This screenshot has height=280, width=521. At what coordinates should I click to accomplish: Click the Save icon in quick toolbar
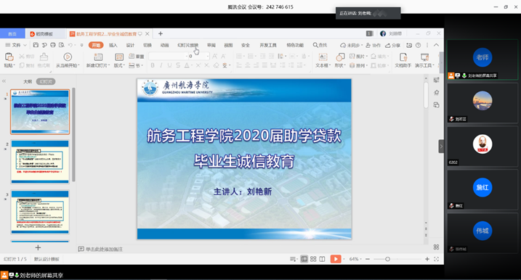click(x=36, y=45)
